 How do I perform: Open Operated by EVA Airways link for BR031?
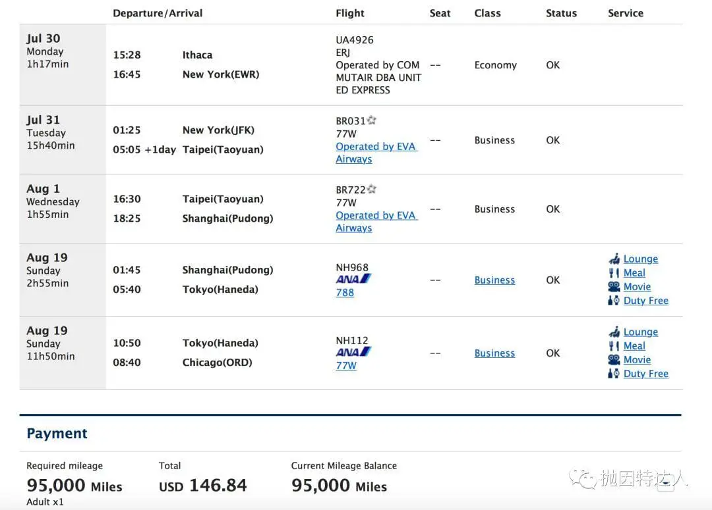(376, 146)
